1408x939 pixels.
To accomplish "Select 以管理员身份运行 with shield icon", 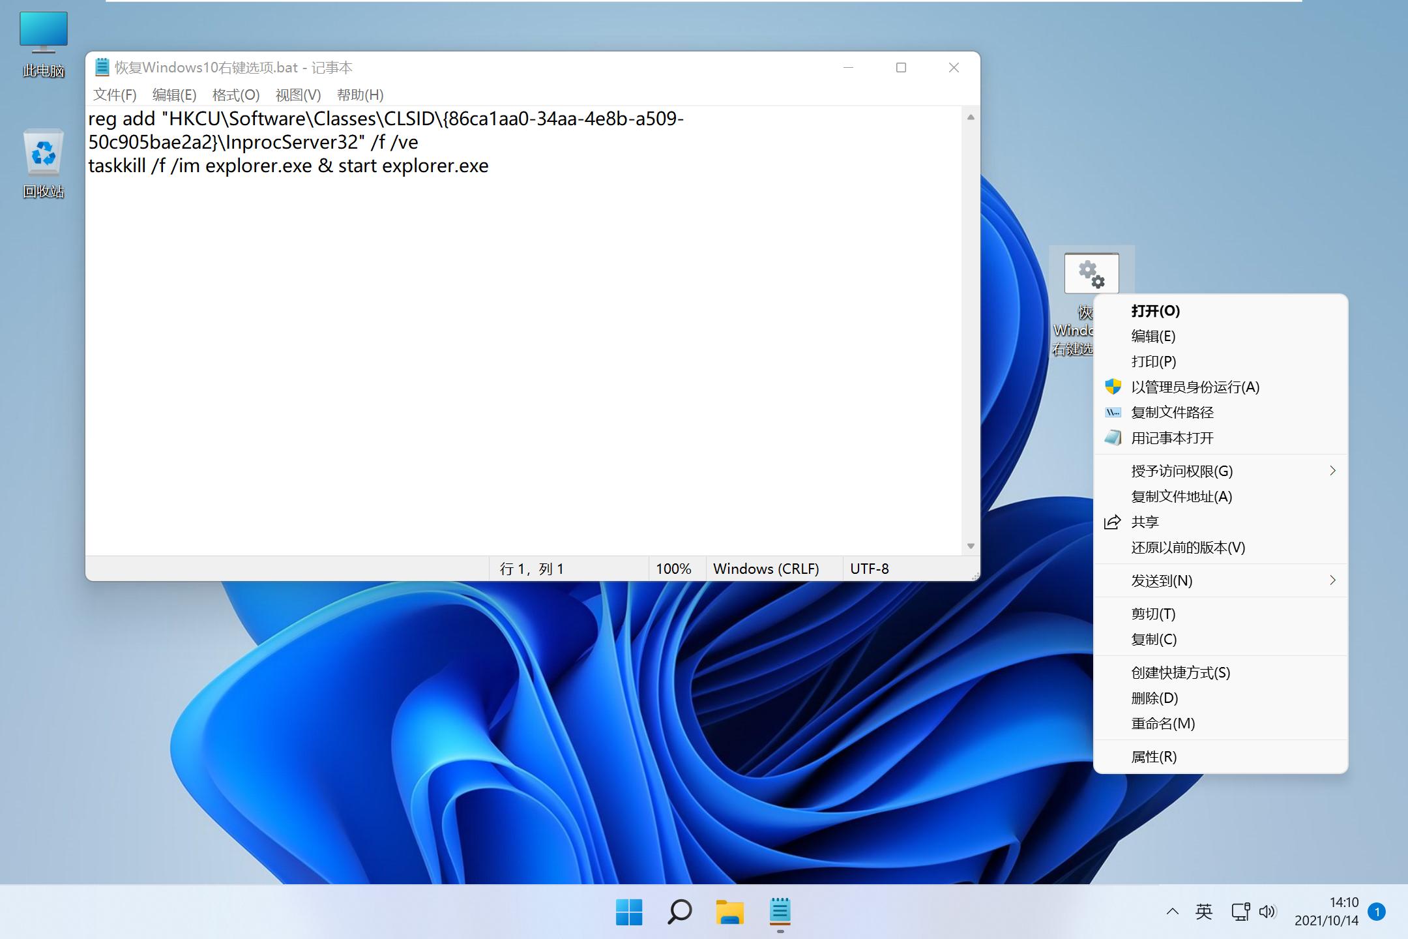I will point(1196,387).
